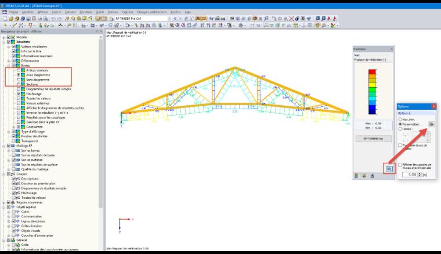Click the Save diskette icon in toolbar
The width and height of the screenshot is (441, 254).
(x=28, y=19)
